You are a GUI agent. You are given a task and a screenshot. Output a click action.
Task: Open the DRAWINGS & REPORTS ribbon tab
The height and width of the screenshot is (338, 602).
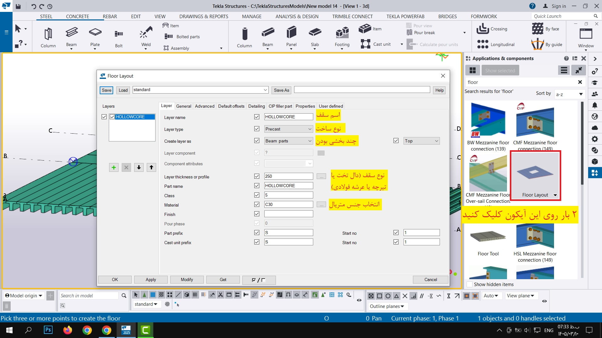[204, 16]
